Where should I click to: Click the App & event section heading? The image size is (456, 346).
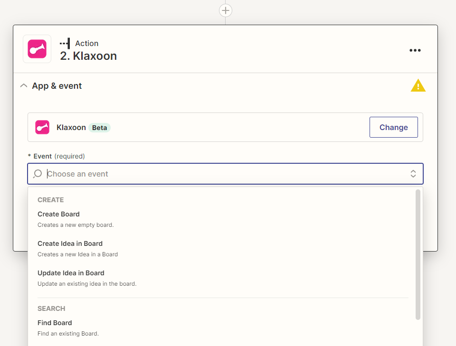point(57,86)
